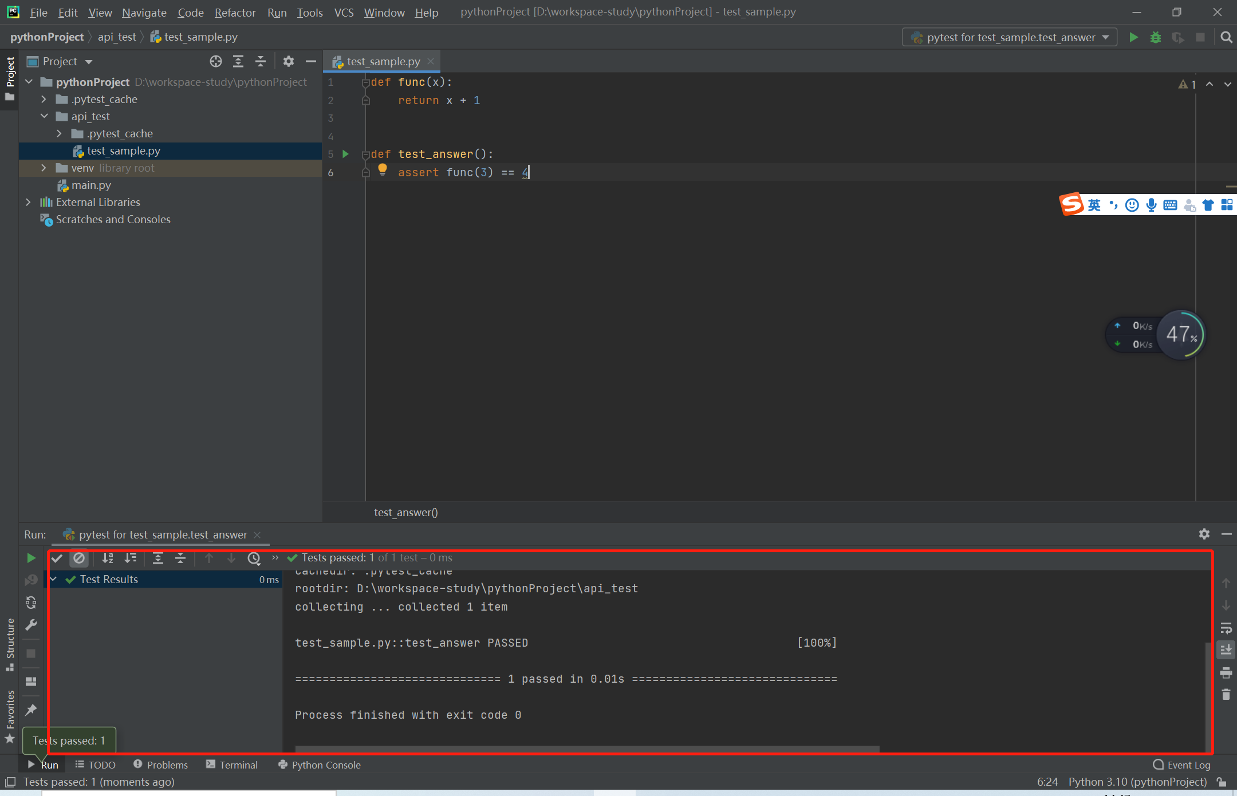Click api_test in the breadcrumb

pyautogui.click(x=117, y=37)
